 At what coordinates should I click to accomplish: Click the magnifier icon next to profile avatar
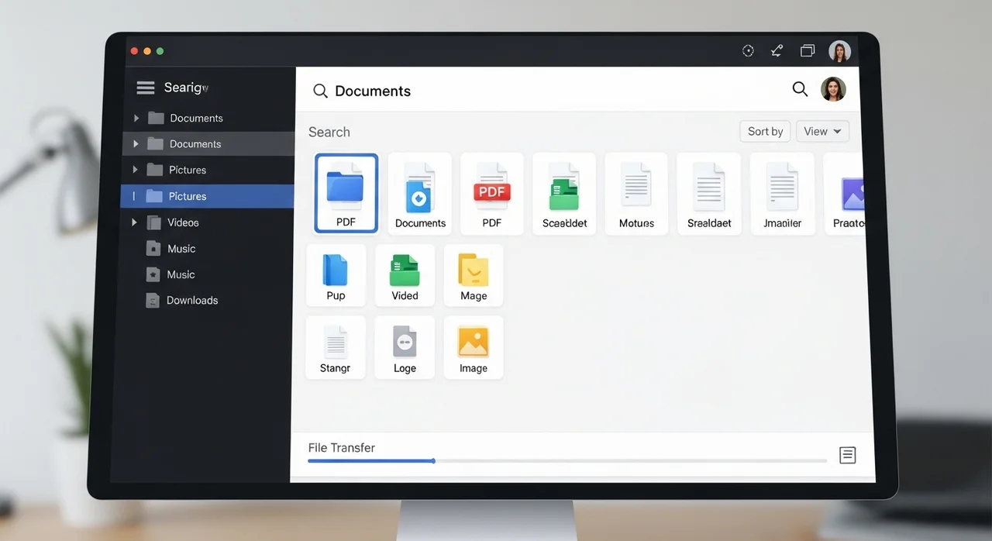point(800,89)
